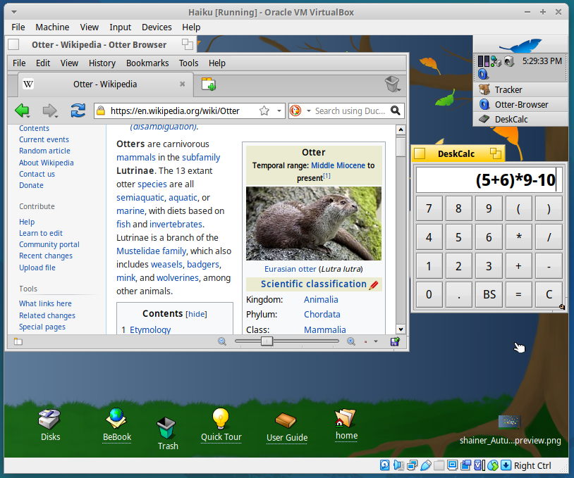574x478 pixels.
Task: Click the grey forward arrow
Action: 49,110
